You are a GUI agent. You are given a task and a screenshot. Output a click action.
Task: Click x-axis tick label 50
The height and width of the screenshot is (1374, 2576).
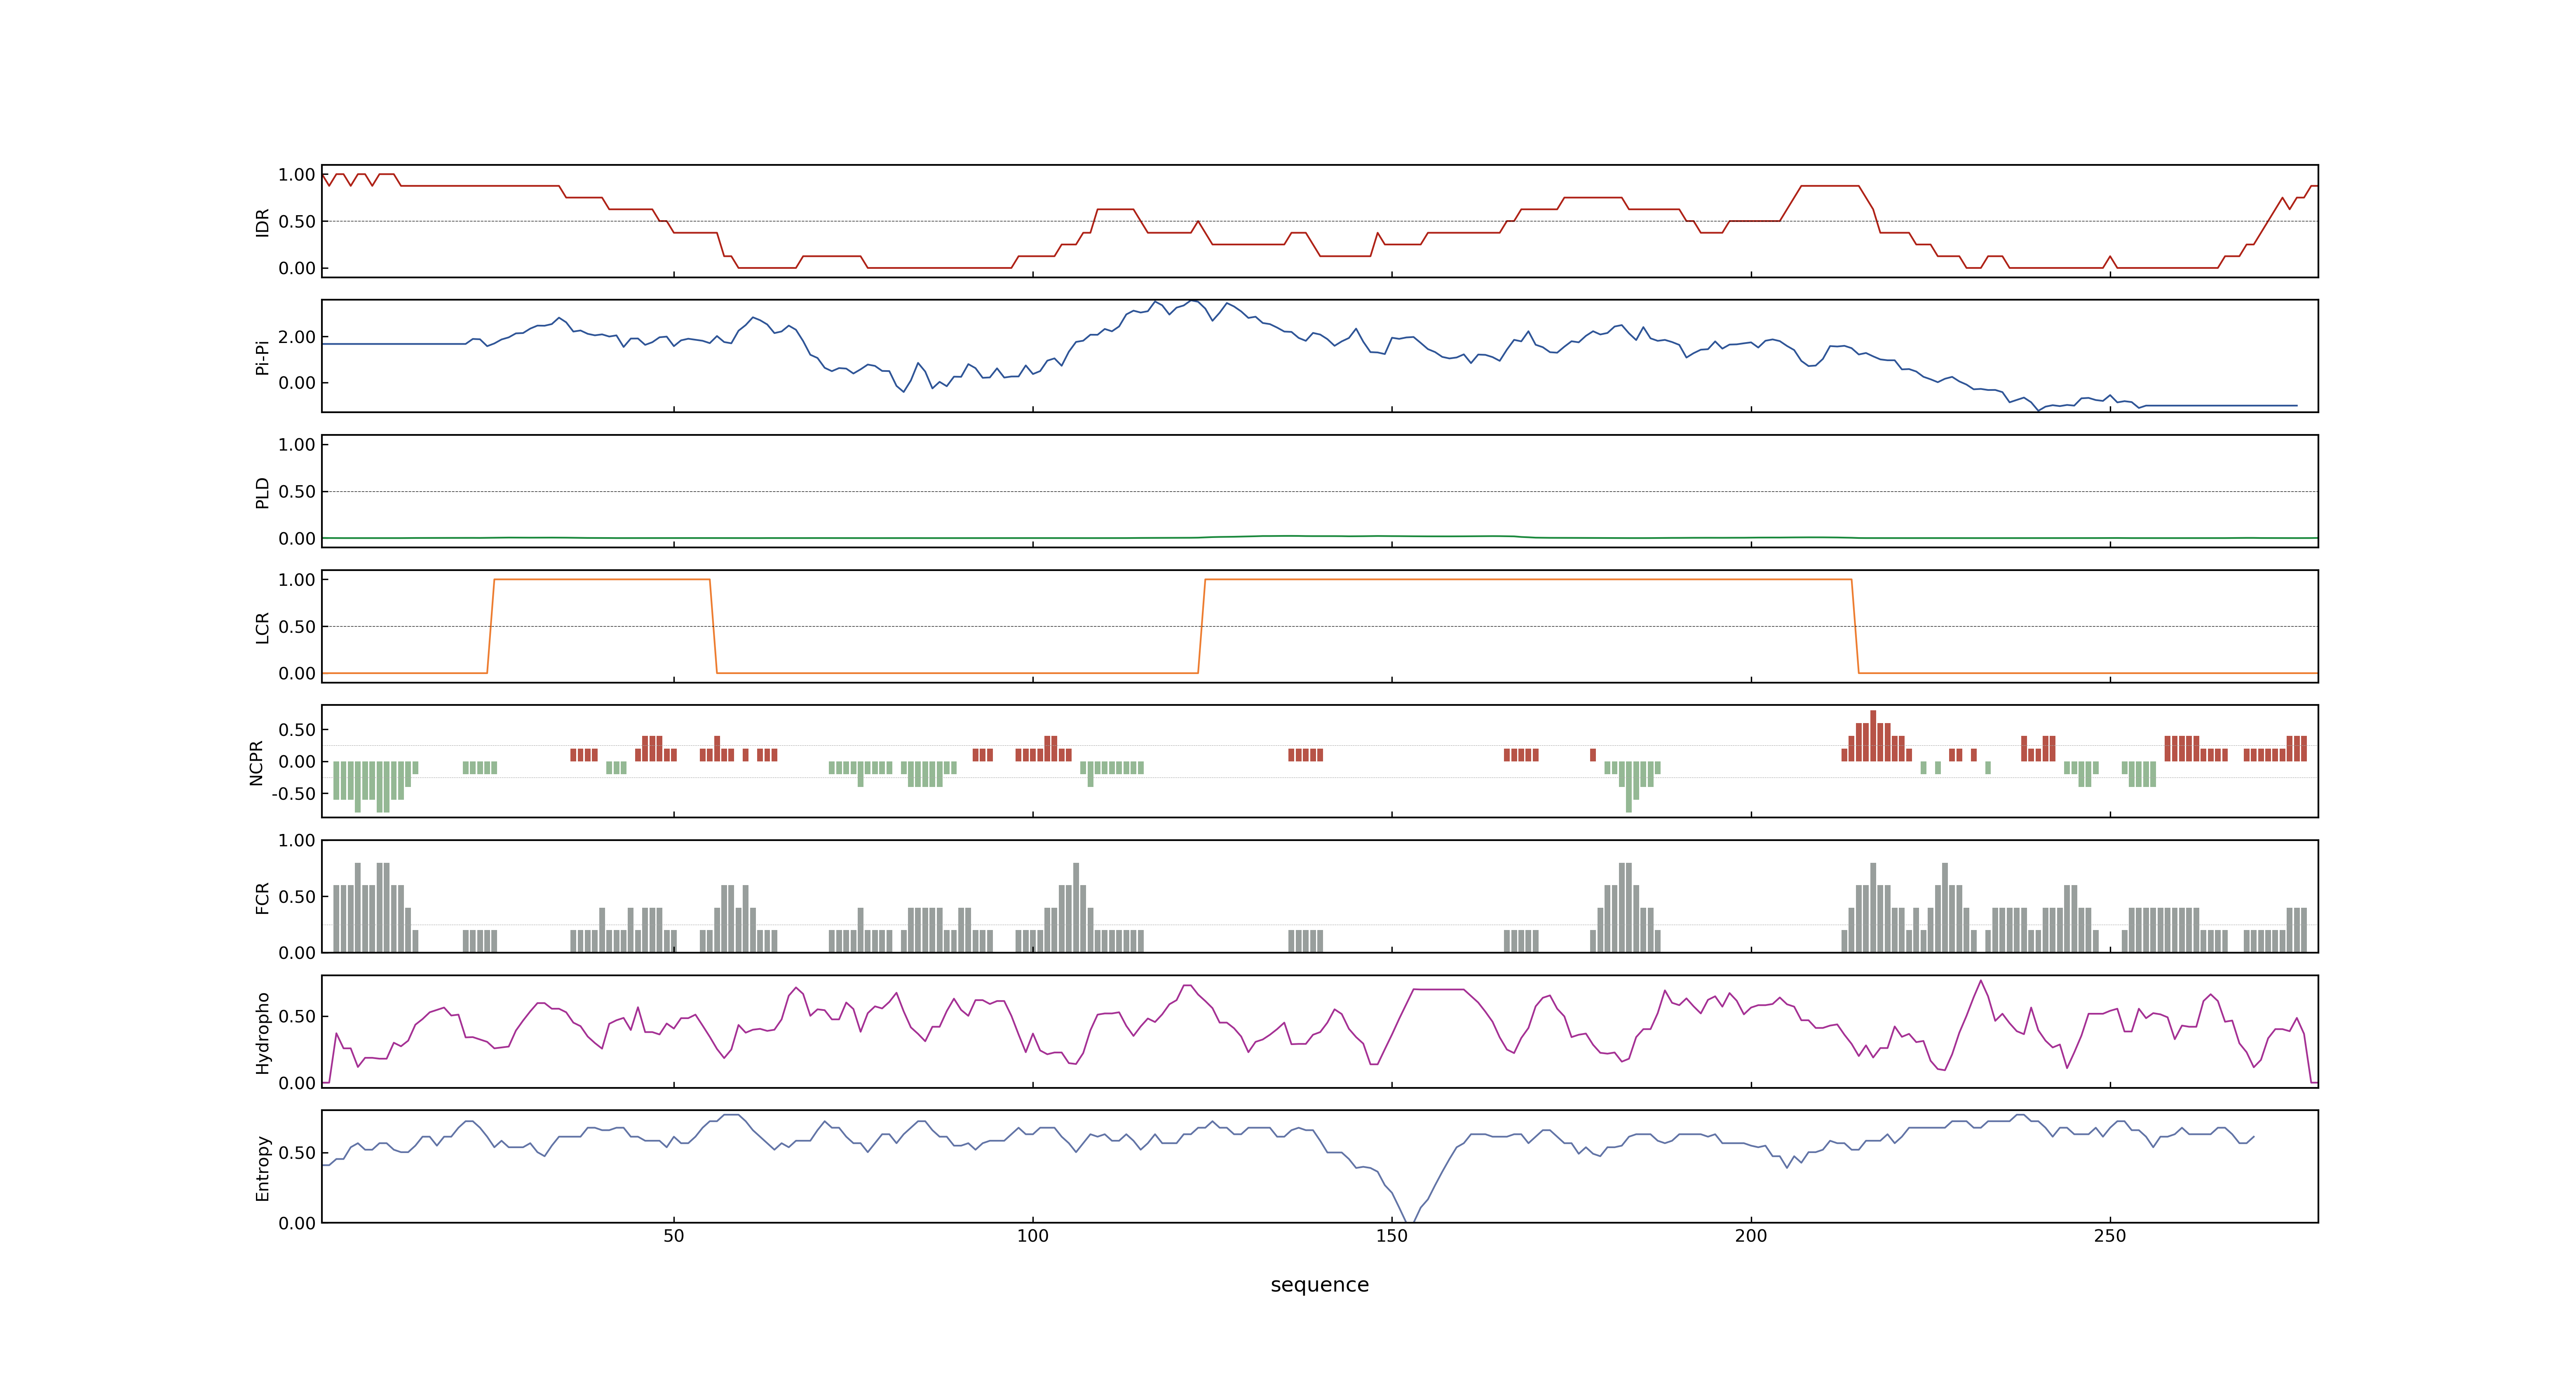tap(674, 1236)
